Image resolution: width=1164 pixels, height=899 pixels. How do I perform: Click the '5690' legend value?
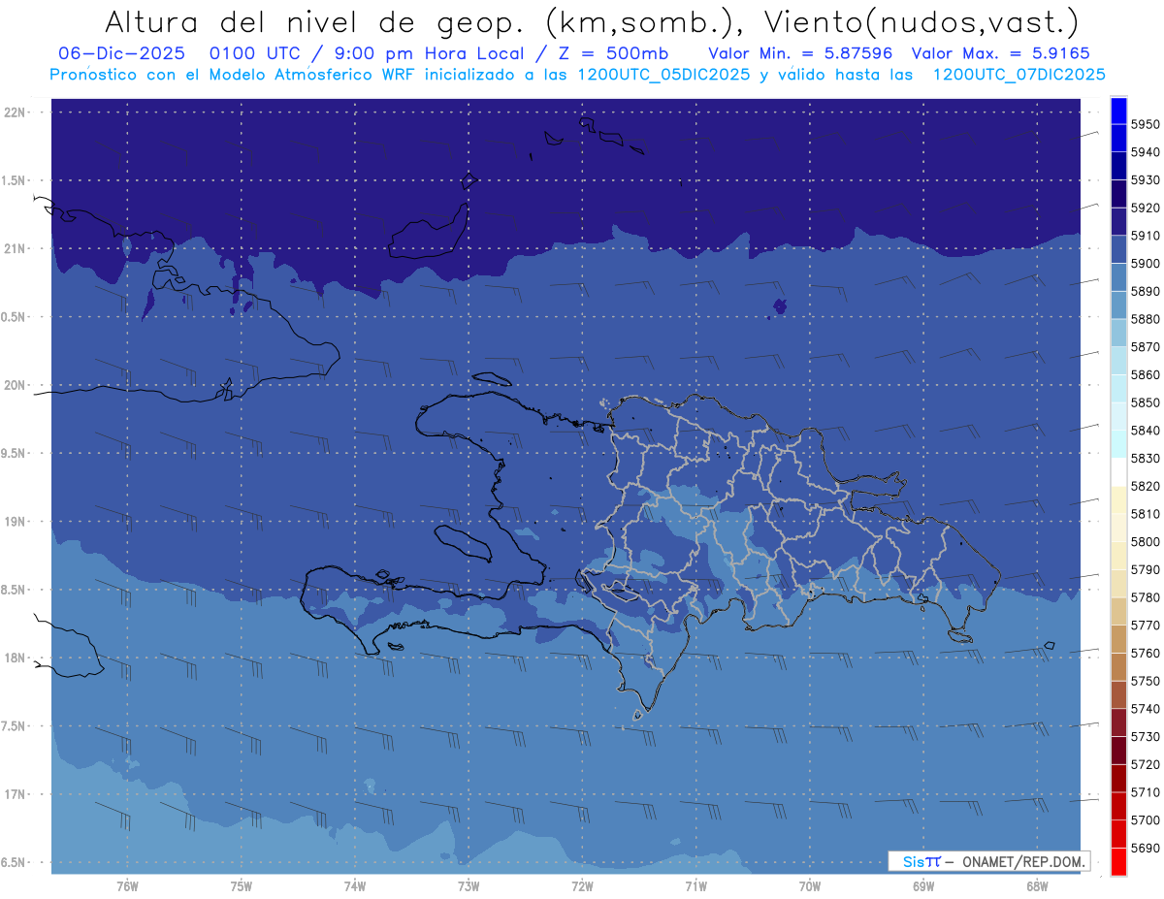click(1146, 848)
